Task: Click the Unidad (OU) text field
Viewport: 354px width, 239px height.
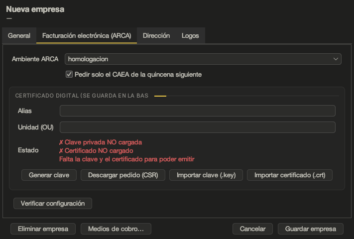Action: tap(197, 127)
